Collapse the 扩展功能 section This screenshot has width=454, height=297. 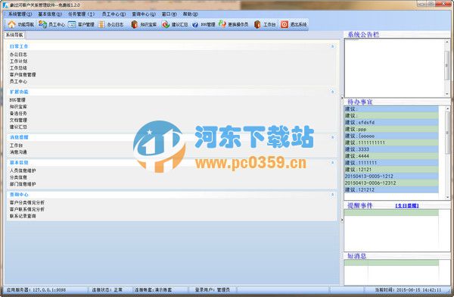[332, 92]
